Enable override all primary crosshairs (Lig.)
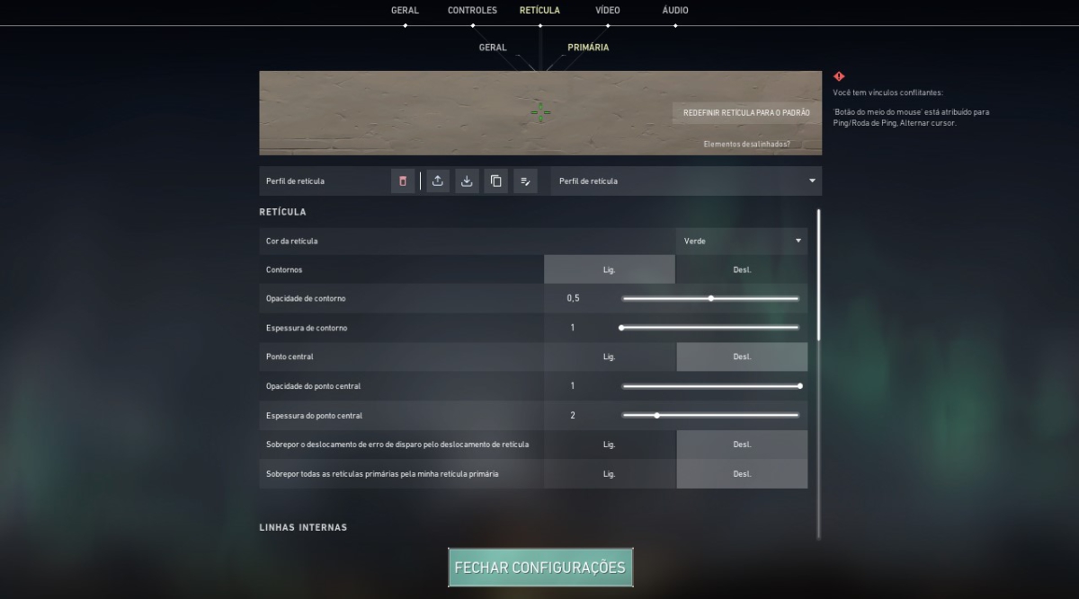Viewport: 1079px width, 599px height. pos(609,474)
